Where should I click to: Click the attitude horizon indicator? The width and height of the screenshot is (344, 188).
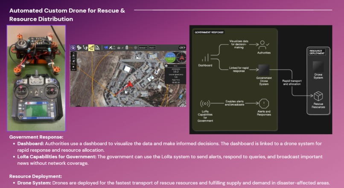tap(170, 57)
